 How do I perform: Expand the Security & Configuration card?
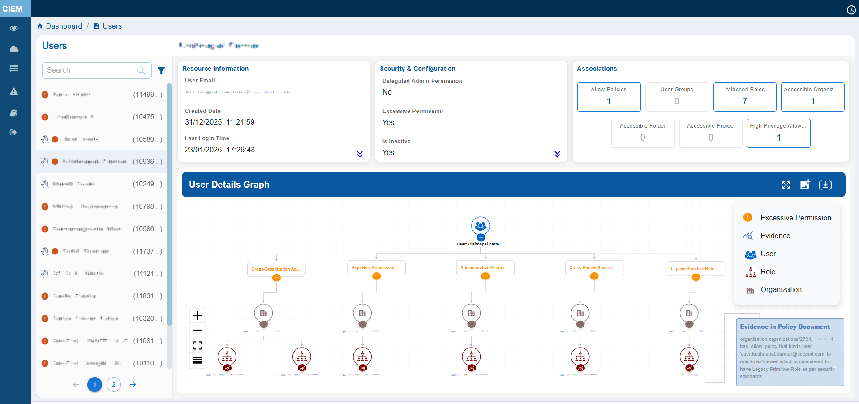(557, 154)
